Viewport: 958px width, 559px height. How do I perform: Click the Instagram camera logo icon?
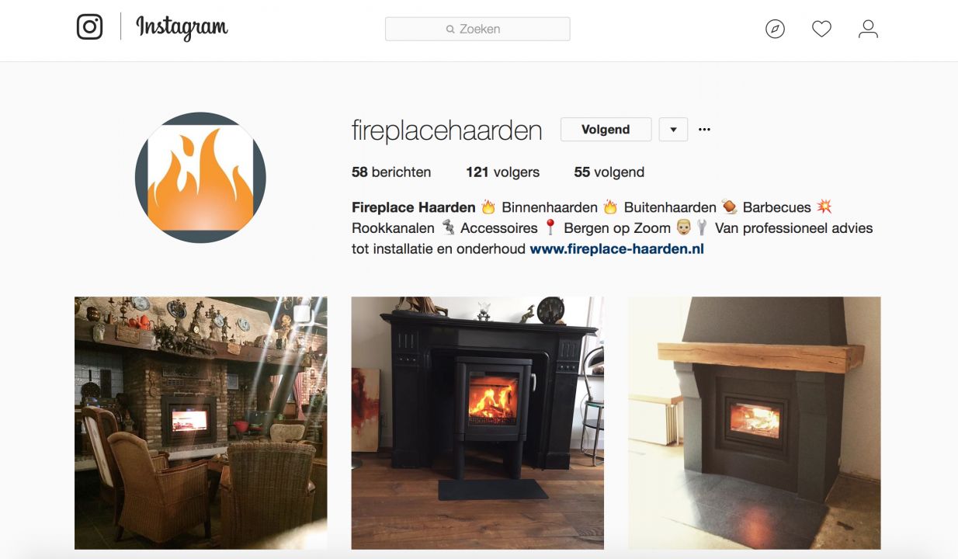[x=90, y=27]
